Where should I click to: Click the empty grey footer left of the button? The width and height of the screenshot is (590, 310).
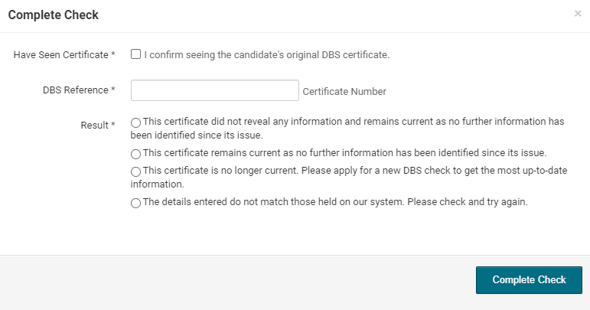pos(230,280)
